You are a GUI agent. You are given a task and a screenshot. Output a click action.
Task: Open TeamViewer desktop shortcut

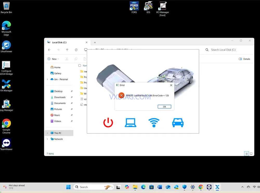6,144
